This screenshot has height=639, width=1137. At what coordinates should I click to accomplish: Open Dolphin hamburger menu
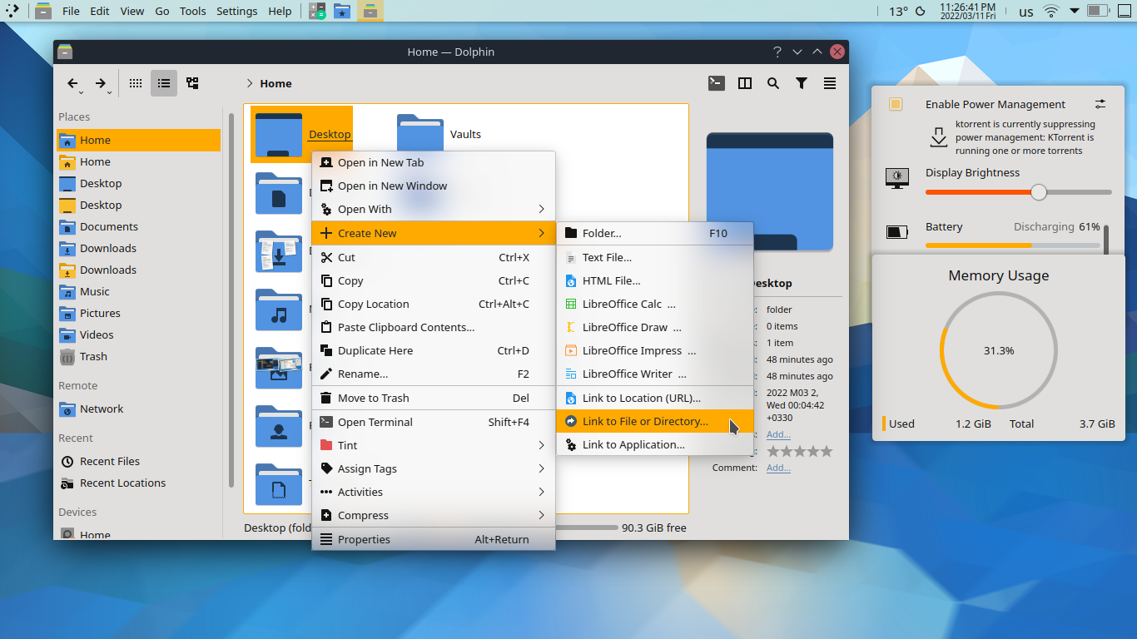coord(830,83)
